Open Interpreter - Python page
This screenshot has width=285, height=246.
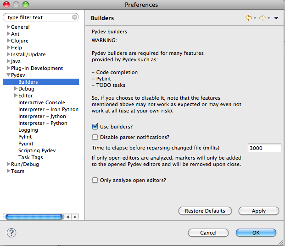tap(43, 123)
